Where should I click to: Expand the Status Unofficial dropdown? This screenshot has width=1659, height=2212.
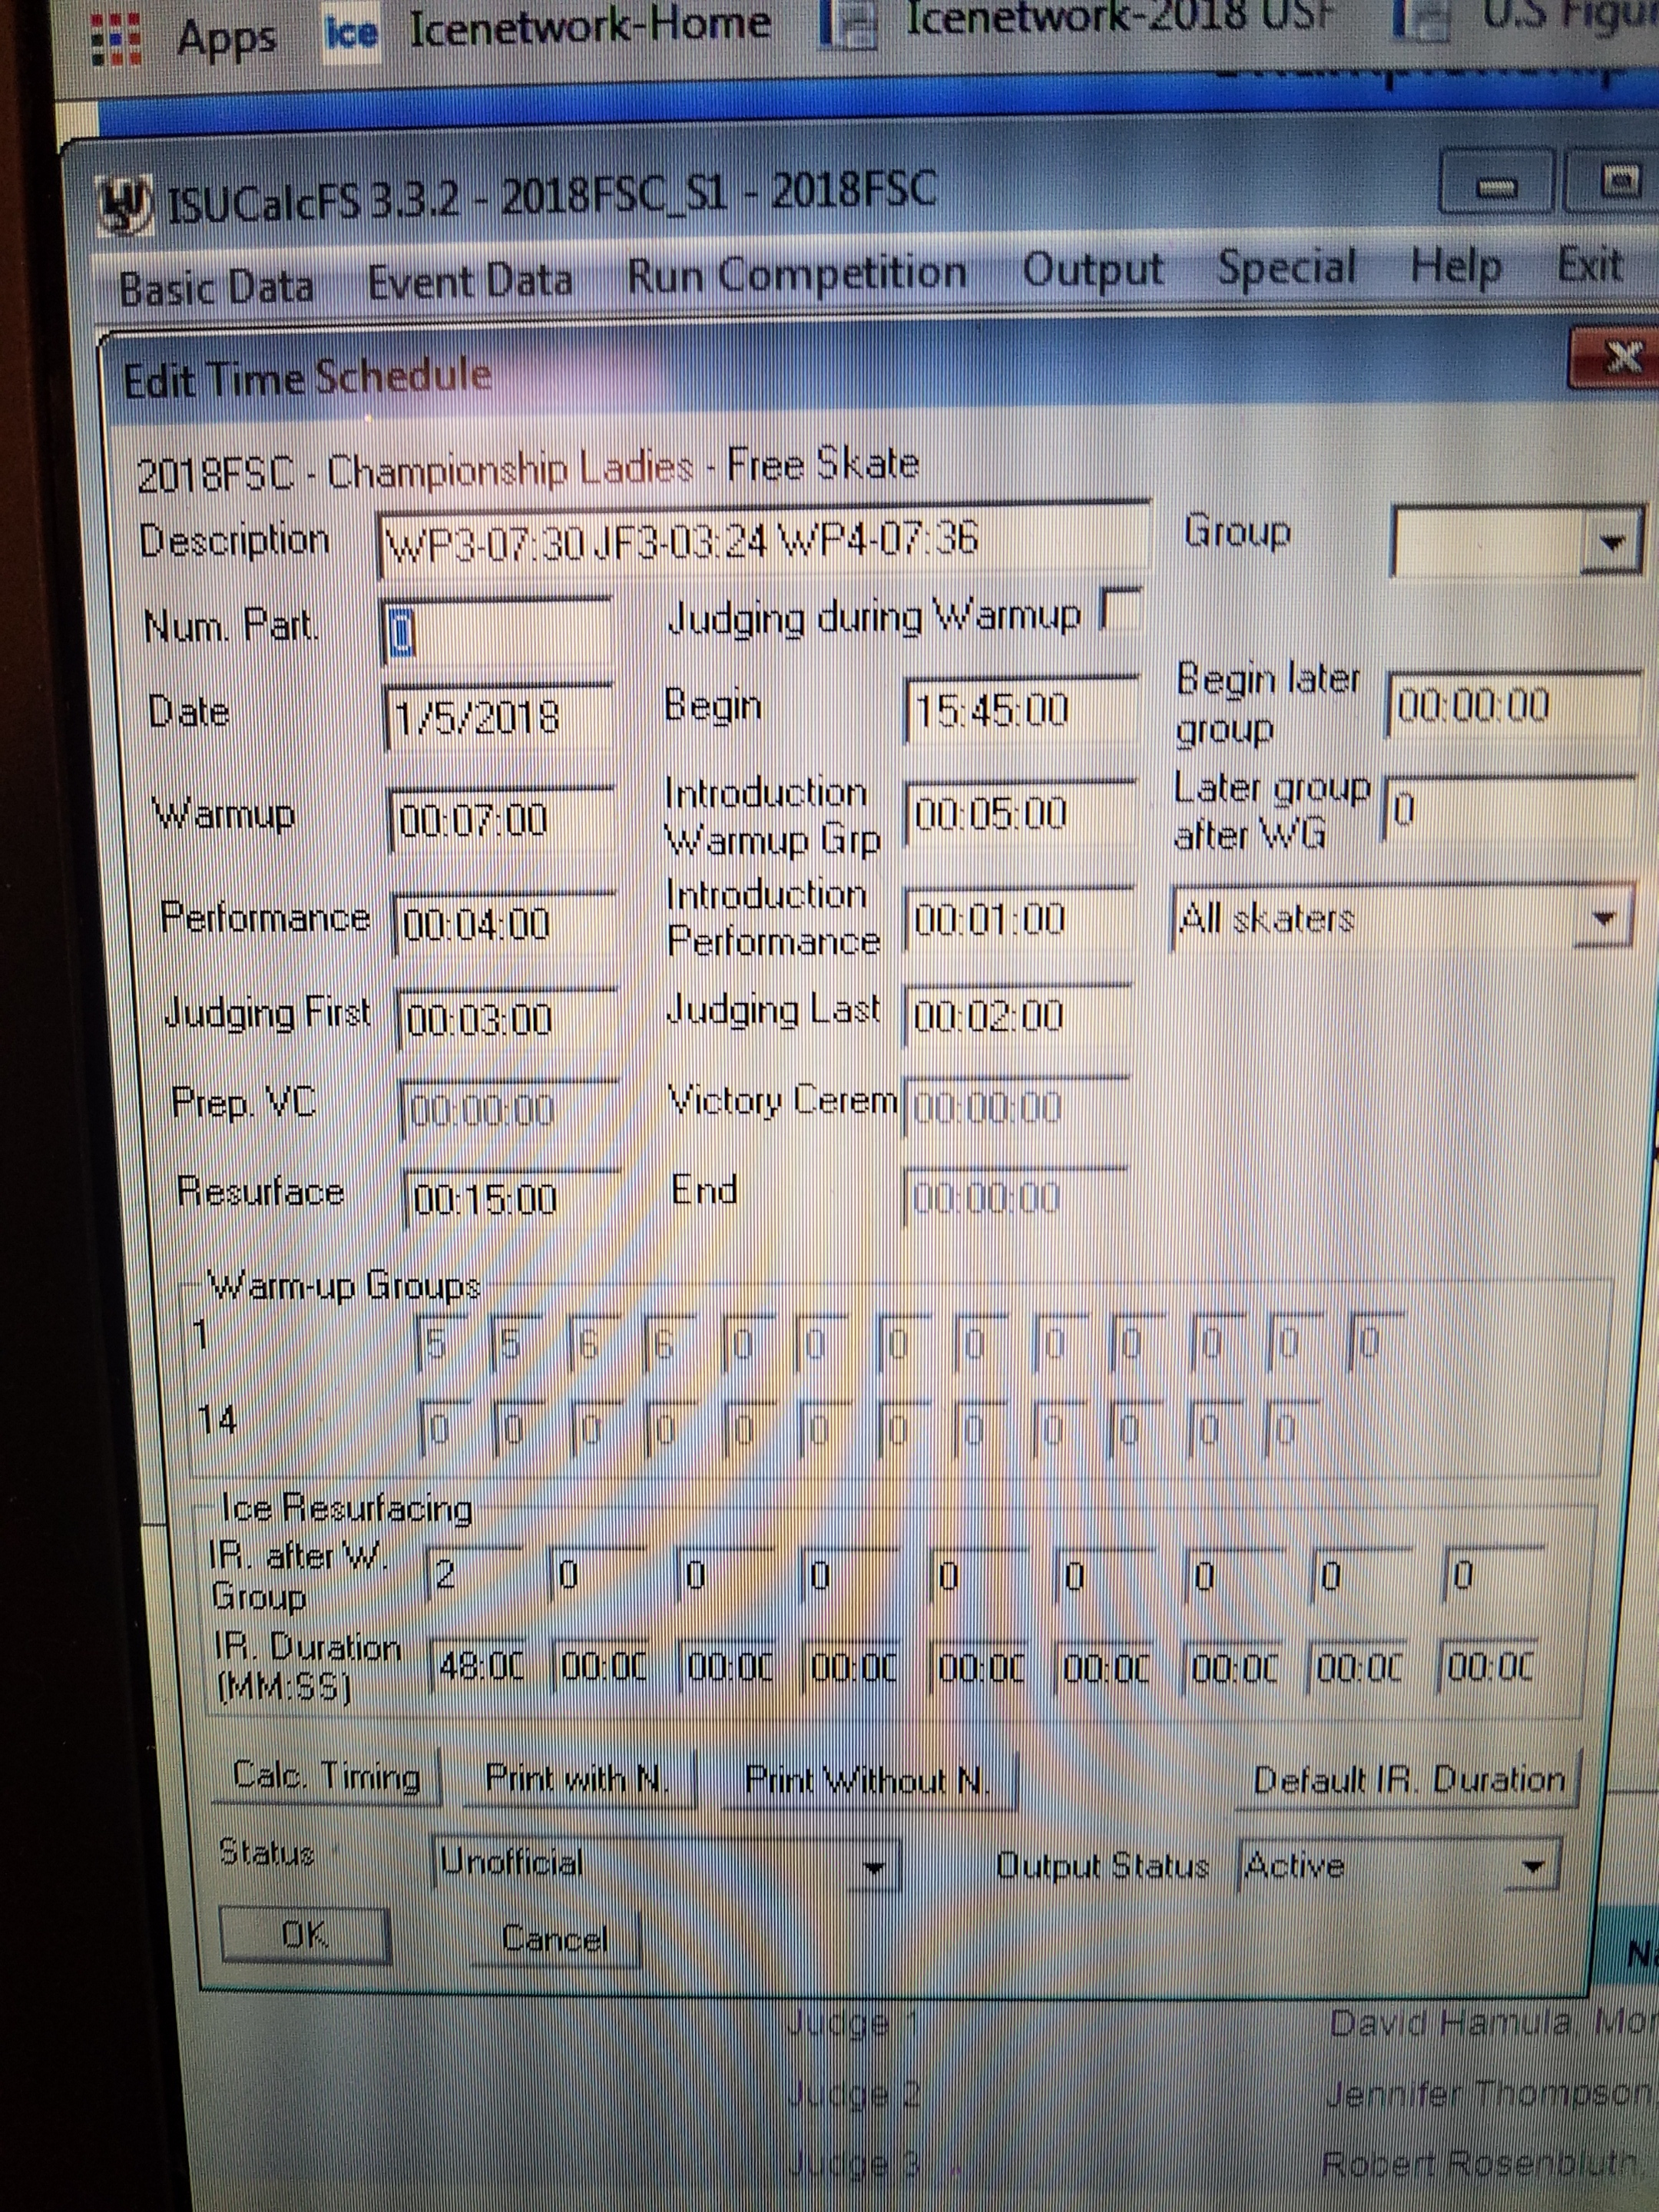point(873,1866)
